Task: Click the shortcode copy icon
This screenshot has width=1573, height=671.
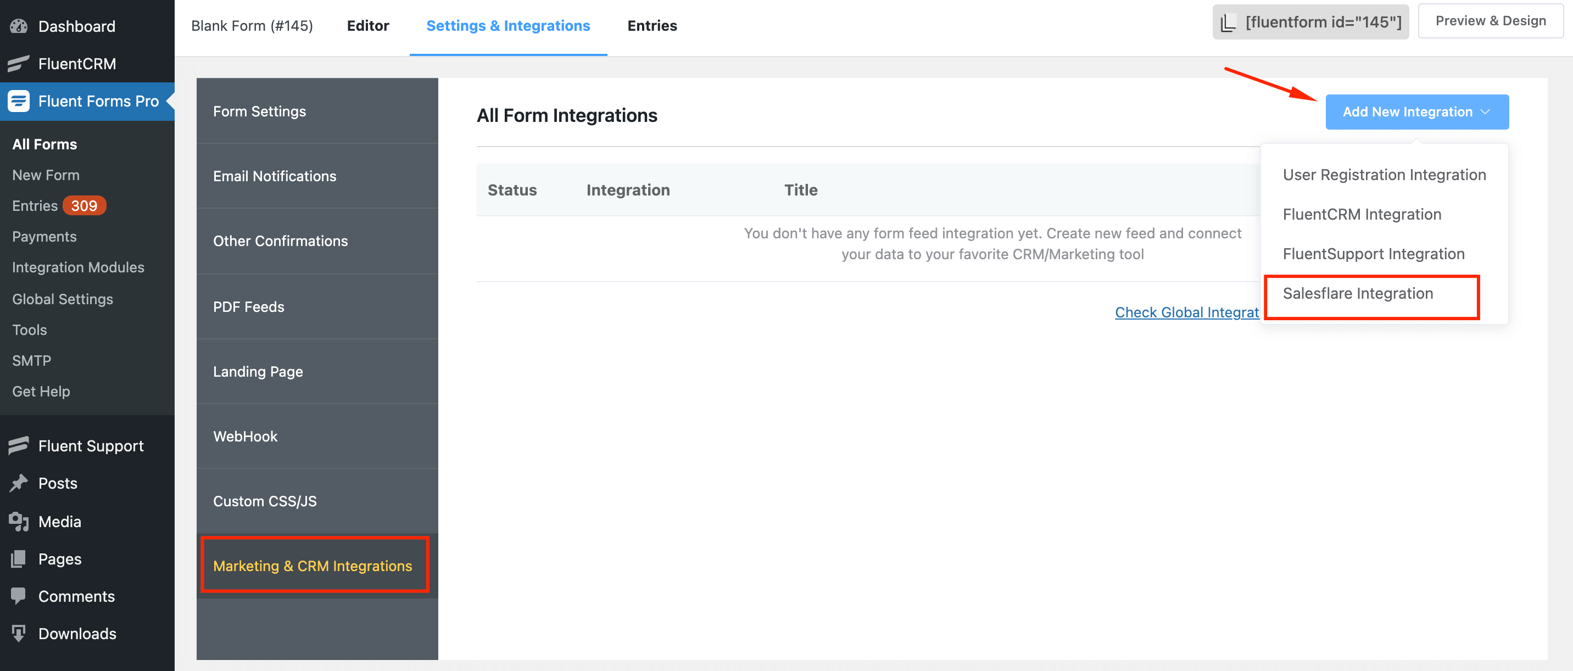Action: tap(1228, 23)
